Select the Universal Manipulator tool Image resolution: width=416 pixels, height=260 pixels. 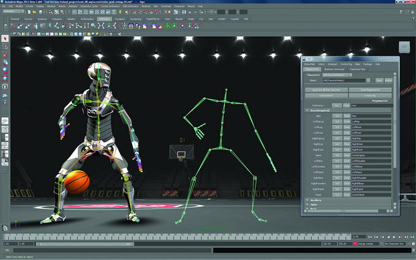5,86
